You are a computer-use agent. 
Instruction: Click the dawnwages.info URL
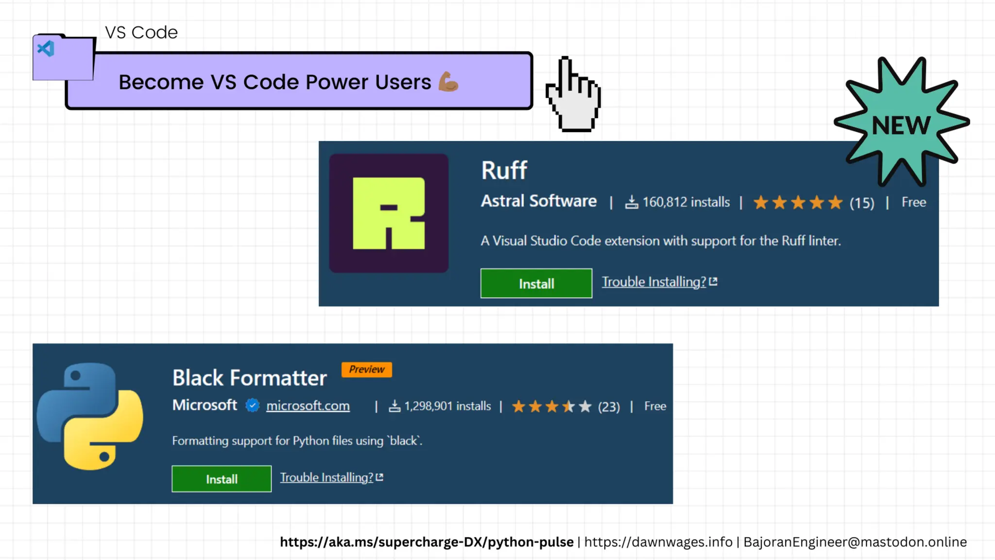658,542
